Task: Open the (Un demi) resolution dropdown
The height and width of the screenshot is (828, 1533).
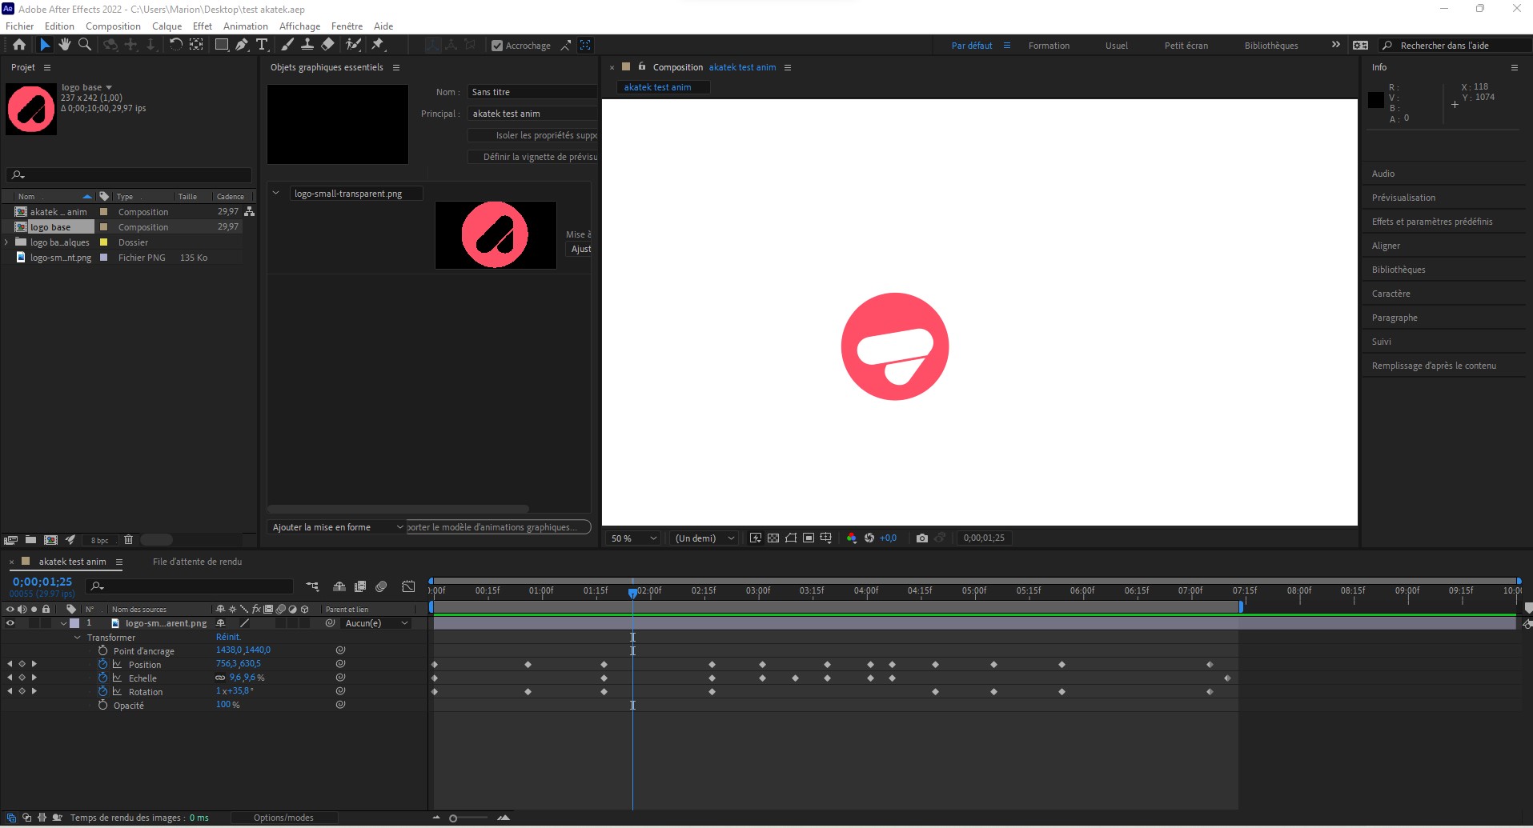Action: tap(703, 538)
